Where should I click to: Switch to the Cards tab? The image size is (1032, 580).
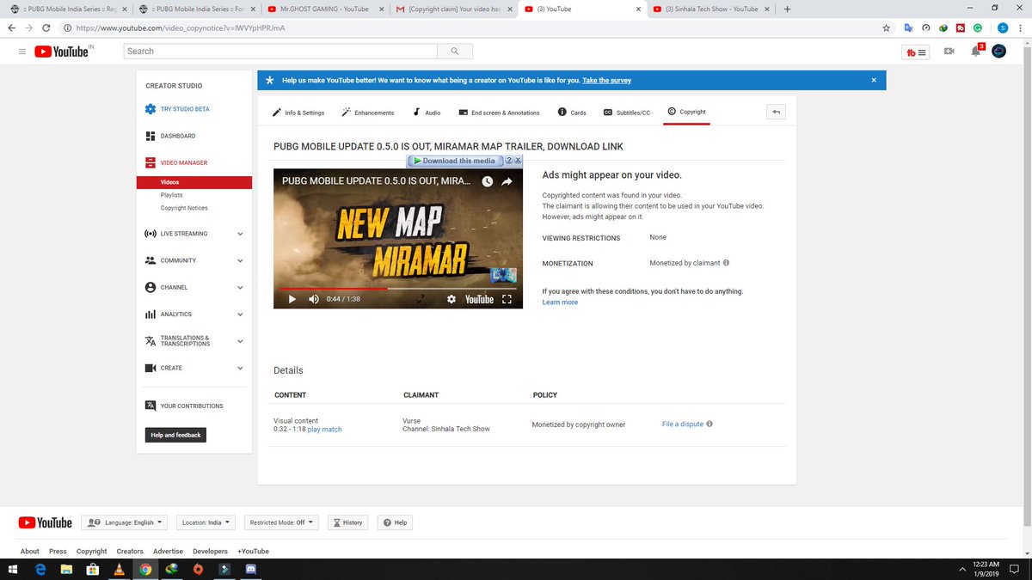(x=572, y=113)
